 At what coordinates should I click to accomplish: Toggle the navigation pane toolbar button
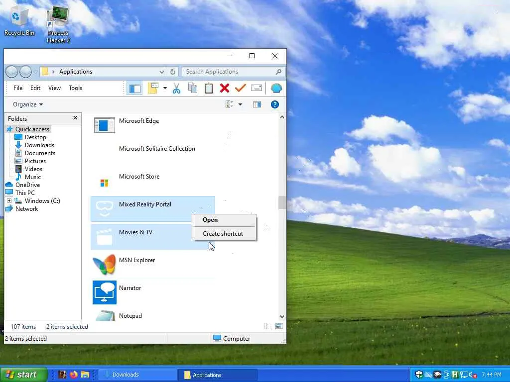pyautogui.click(x=134, y=89)
